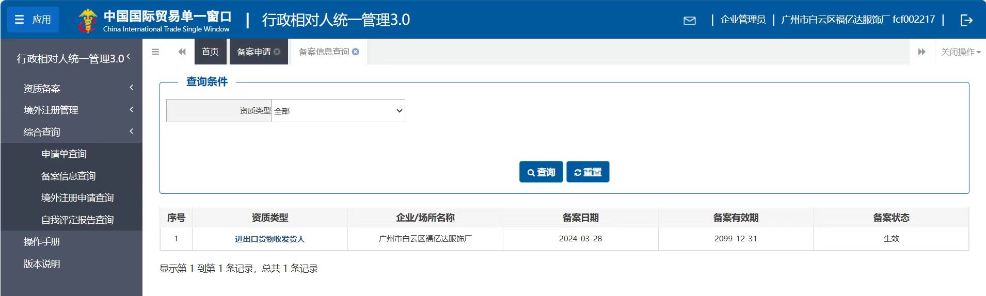Open the 应用 hamburger menu

[33, 20]
